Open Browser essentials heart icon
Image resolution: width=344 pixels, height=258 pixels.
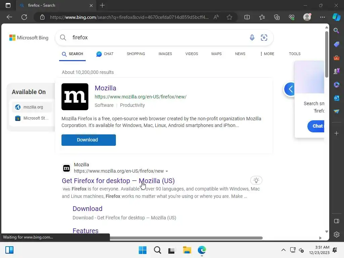(292, 17)
